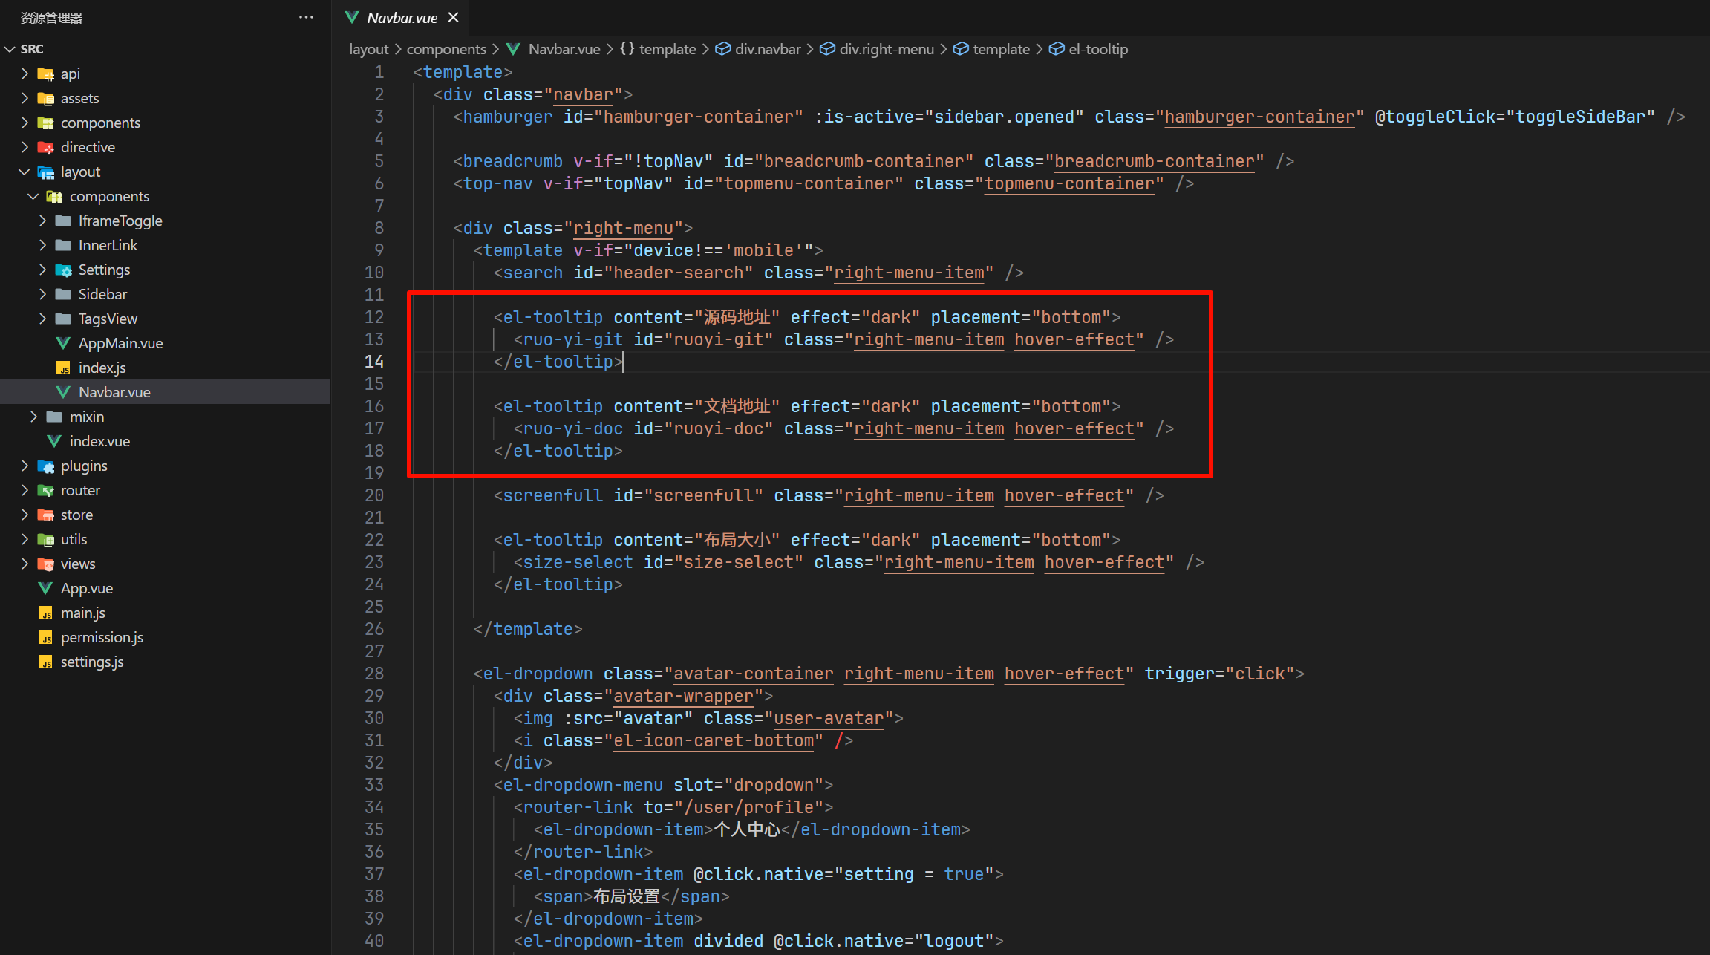Viewport: 1710px width, 955px height.
Task: Click div.right-menu in the breadcrumb
Action: [x=886, y=49]
